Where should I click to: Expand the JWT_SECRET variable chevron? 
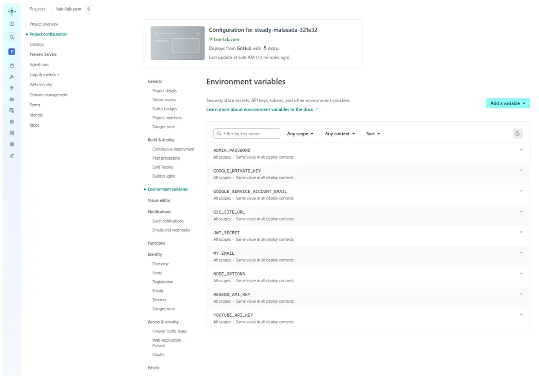[521, 232]
